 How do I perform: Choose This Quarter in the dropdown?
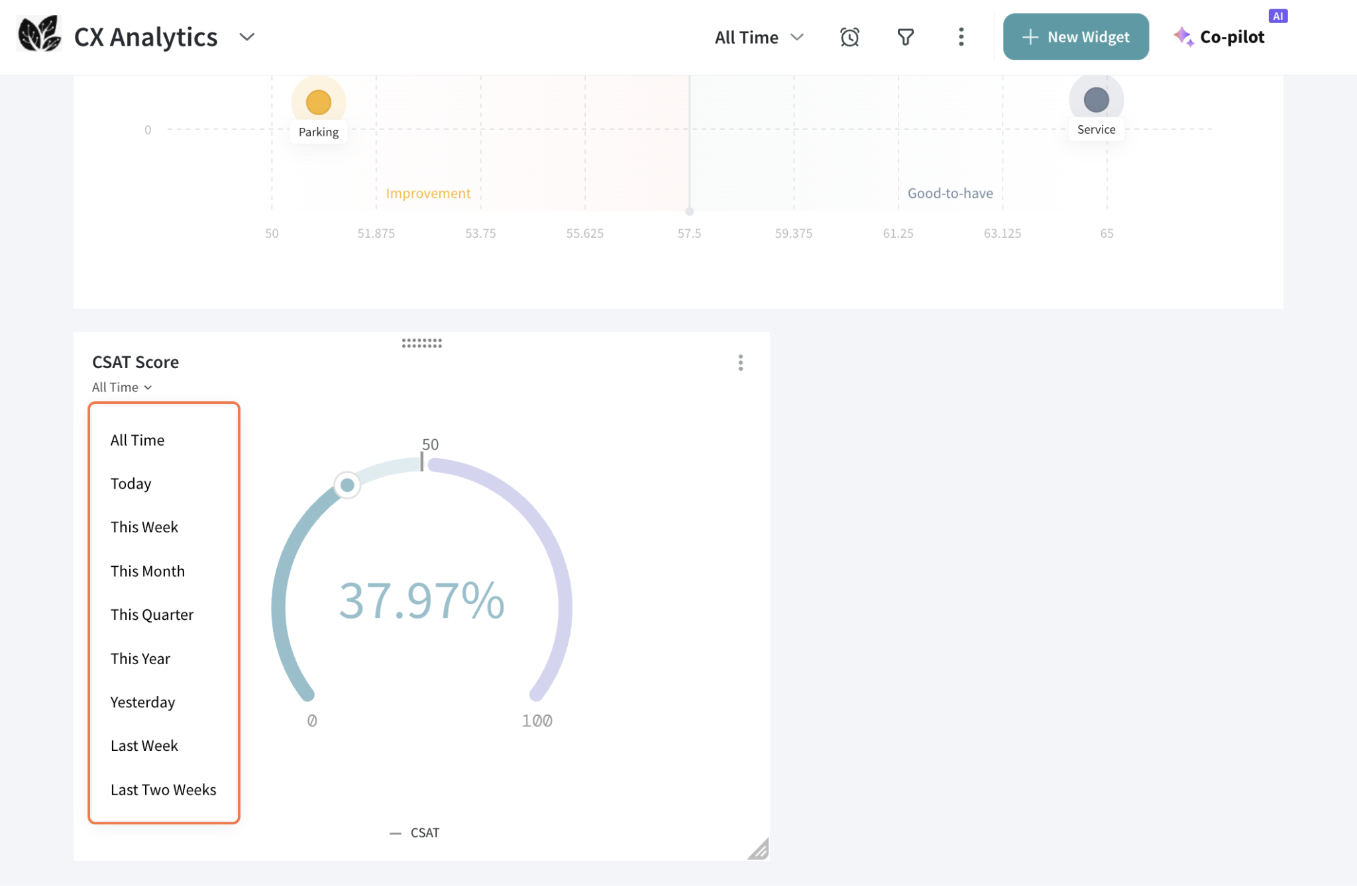[152, 615]
